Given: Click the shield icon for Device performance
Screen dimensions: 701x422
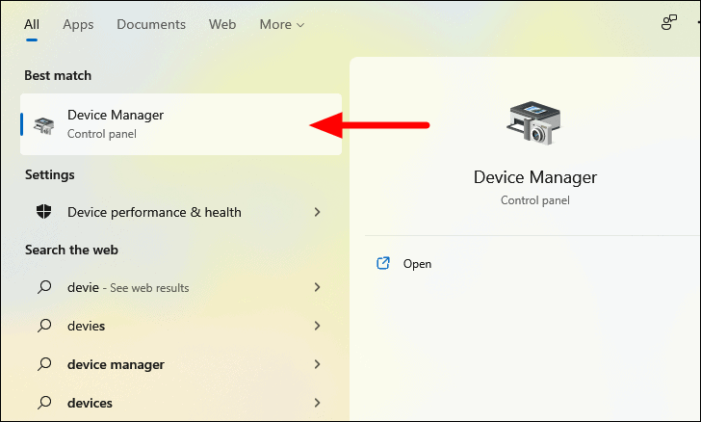Looking at the screenshot, I should (x=44, y=212).
